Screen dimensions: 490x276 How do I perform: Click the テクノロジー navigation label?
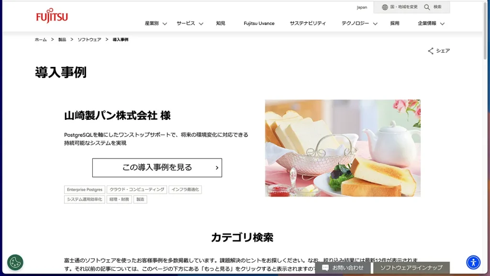(x=356, y=23)
